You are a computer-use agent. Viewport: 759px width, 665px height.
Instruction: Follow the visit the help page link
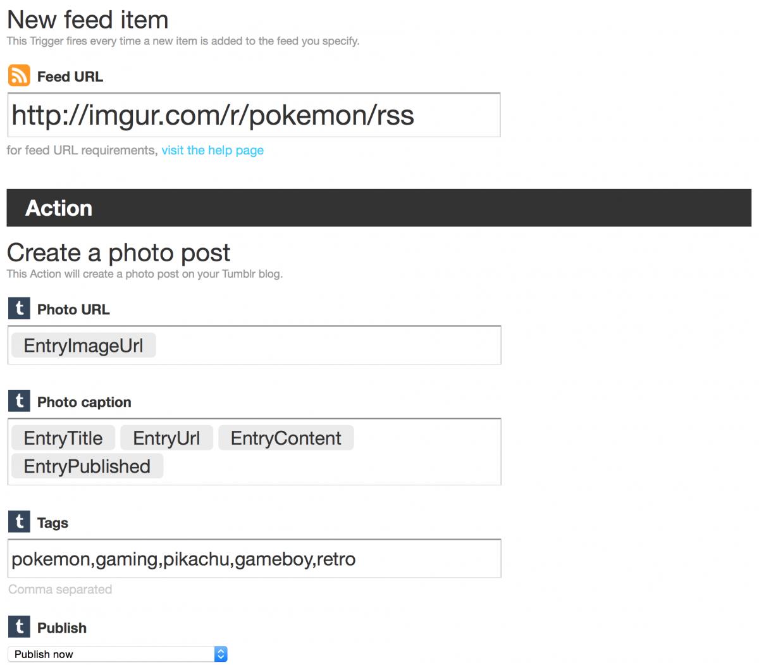pyautogui.click(x=213, y=151)
